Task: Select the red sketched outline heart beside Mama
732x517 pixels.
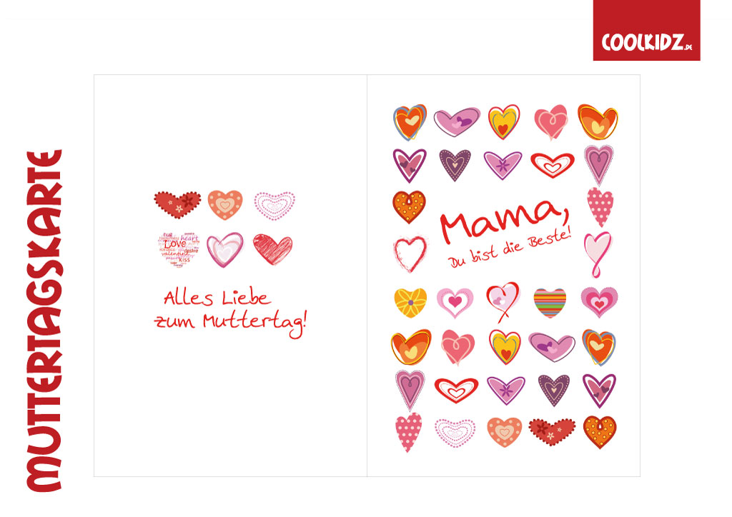Action: pos(410,254)
